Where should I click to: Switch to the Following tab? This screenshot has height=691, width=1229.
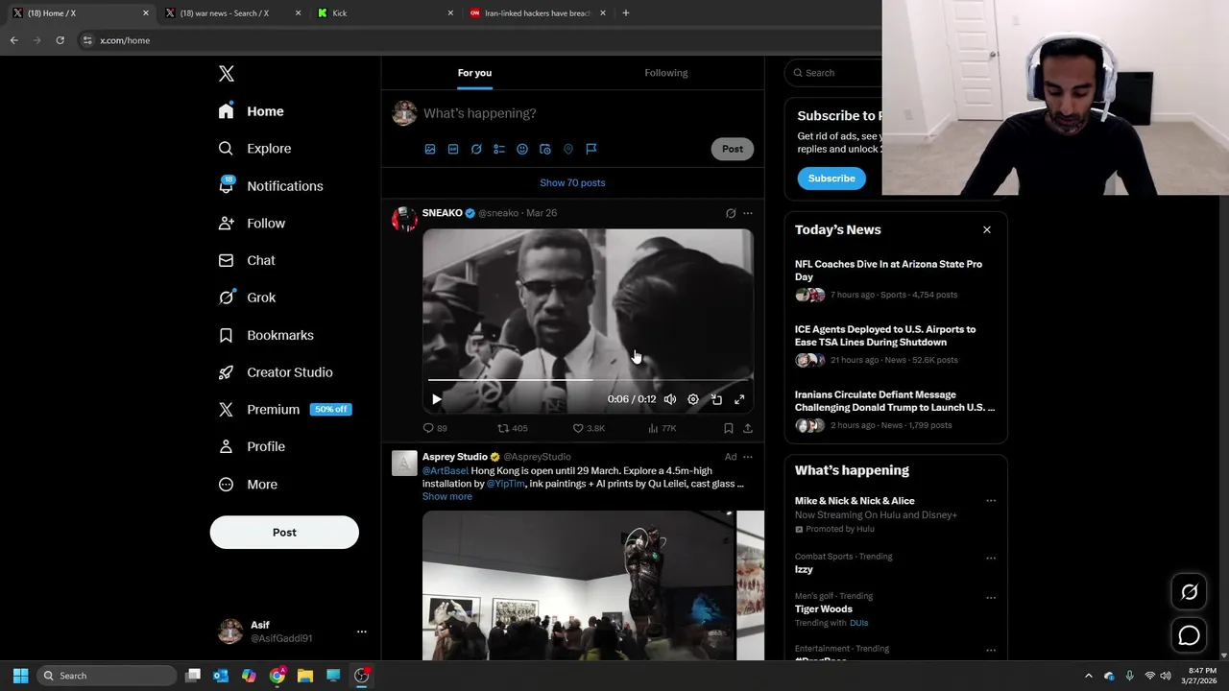[x=666, y=73]
